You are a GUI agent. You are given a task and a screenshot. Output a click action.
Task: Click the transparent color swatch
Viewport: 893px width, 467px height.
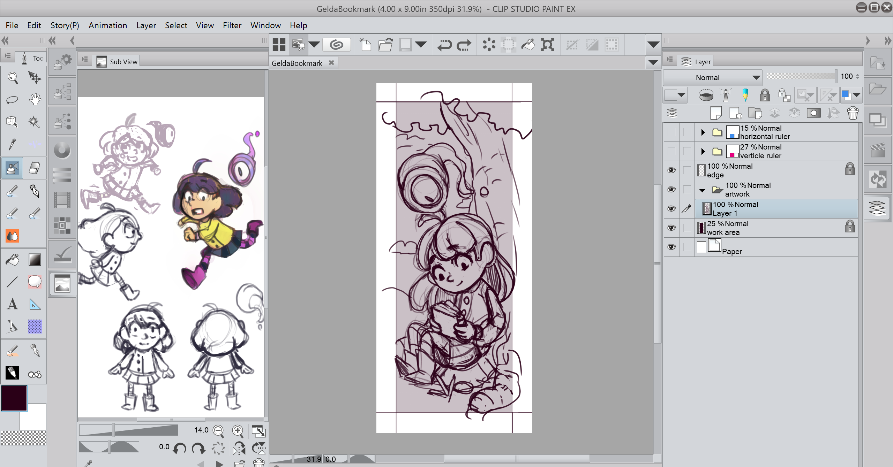click(23, 438)
